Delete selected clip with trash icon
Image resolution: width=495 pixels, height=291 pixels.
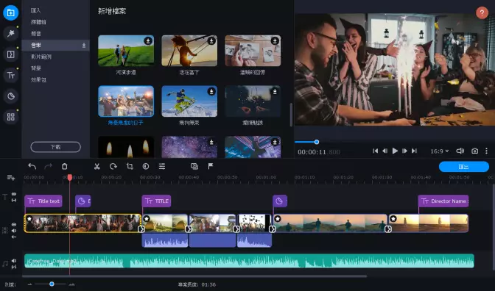point(65,166)
